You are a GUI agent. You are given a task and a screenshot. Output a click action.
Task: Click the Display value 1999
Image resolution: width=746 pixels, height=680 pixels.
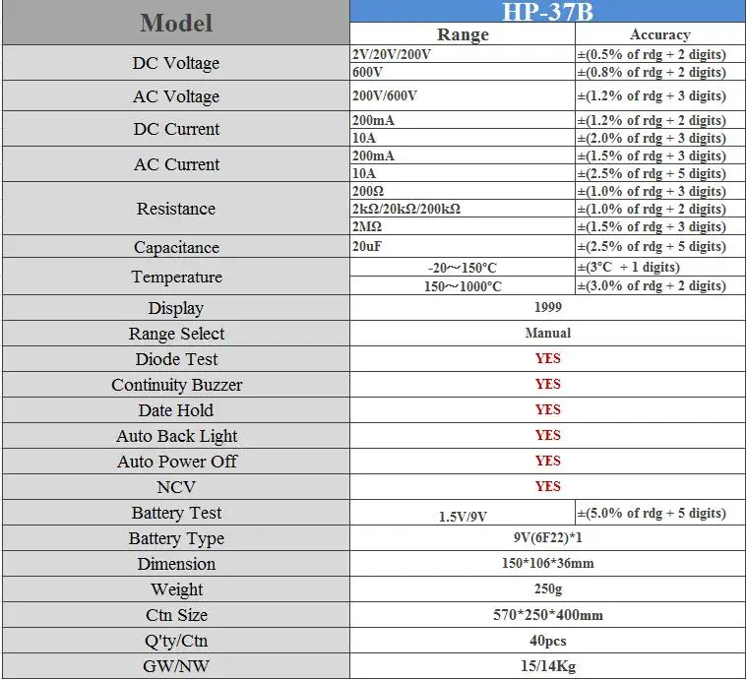[547, 307]
